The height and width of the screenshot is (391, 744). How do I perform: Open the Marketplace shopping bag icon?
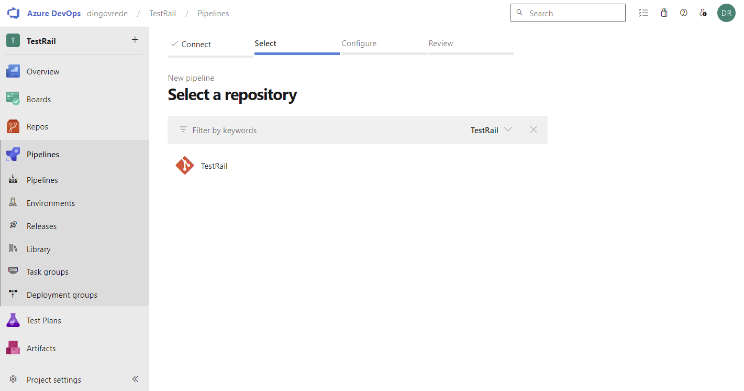[x=664, y=13]
